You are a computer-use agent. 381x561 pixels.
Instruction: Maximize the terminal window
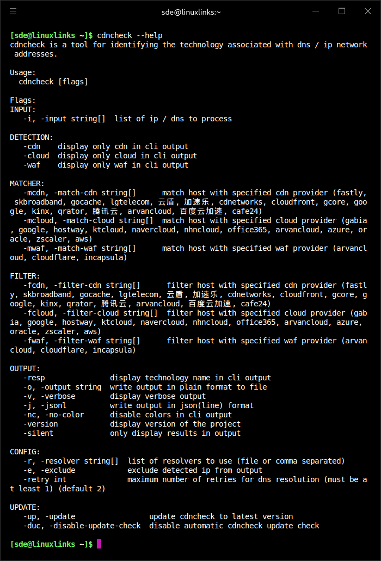click(342, 11)
